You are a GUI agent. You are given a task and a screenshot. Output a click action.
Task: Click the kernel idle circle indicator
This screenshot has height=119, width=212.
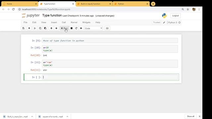[x=180, y=22]
